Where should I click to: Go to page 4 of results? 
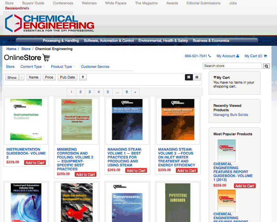point(98,92)
